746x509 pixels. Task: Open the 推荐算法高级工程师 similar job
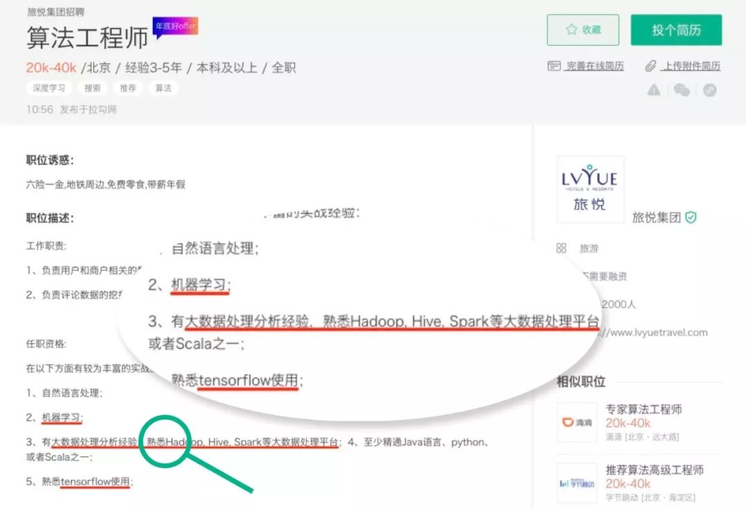(654, 470)
